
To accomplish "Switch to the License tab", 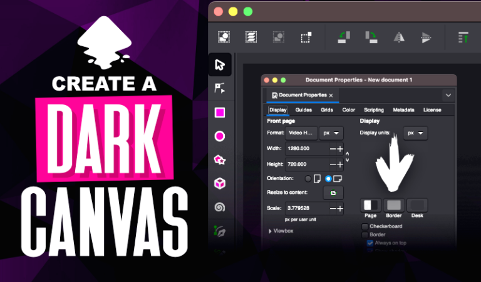I will pyautogui.click(x=432, y=110).
